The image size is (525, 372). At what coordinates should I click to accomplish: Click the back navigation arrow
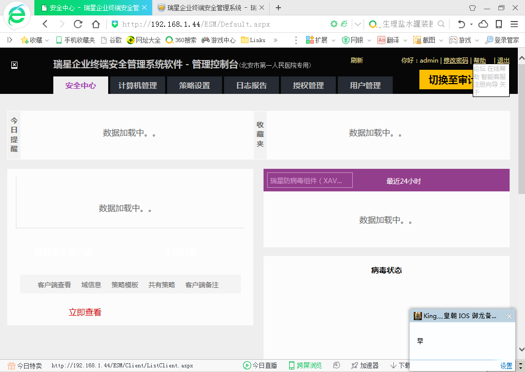coord(45,24)
